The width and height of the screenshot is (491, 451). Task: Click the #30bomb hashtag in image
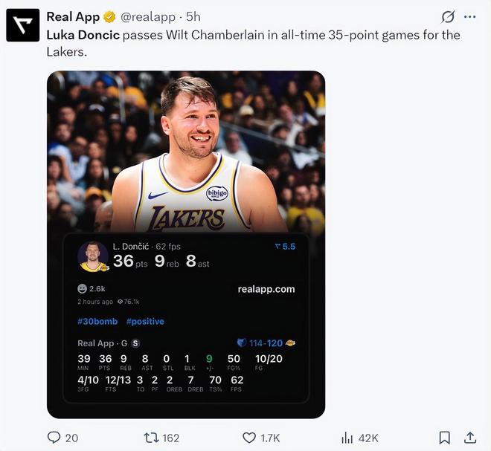[x=97, y=322]
